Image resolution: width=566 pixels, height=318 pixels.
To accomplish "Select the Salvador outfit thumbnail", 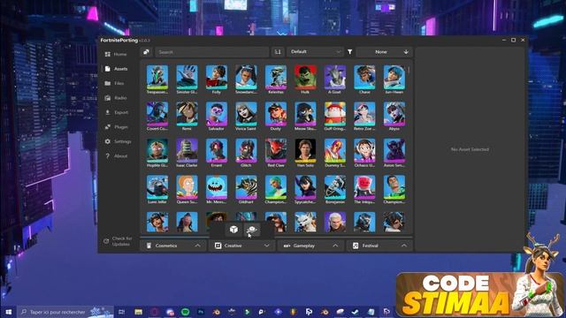I will click(x=217, y=114).
